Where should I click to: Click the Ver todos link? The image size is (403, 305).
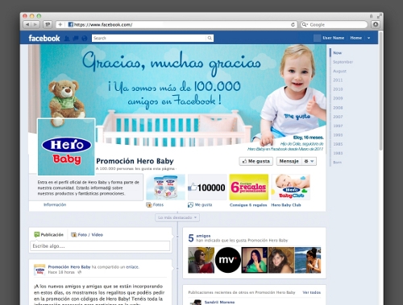click(312, 292)
